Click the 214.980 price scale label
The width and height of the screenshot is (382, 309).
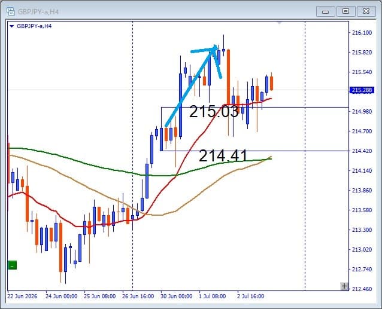pyautogui.click(x=362, y=112)
